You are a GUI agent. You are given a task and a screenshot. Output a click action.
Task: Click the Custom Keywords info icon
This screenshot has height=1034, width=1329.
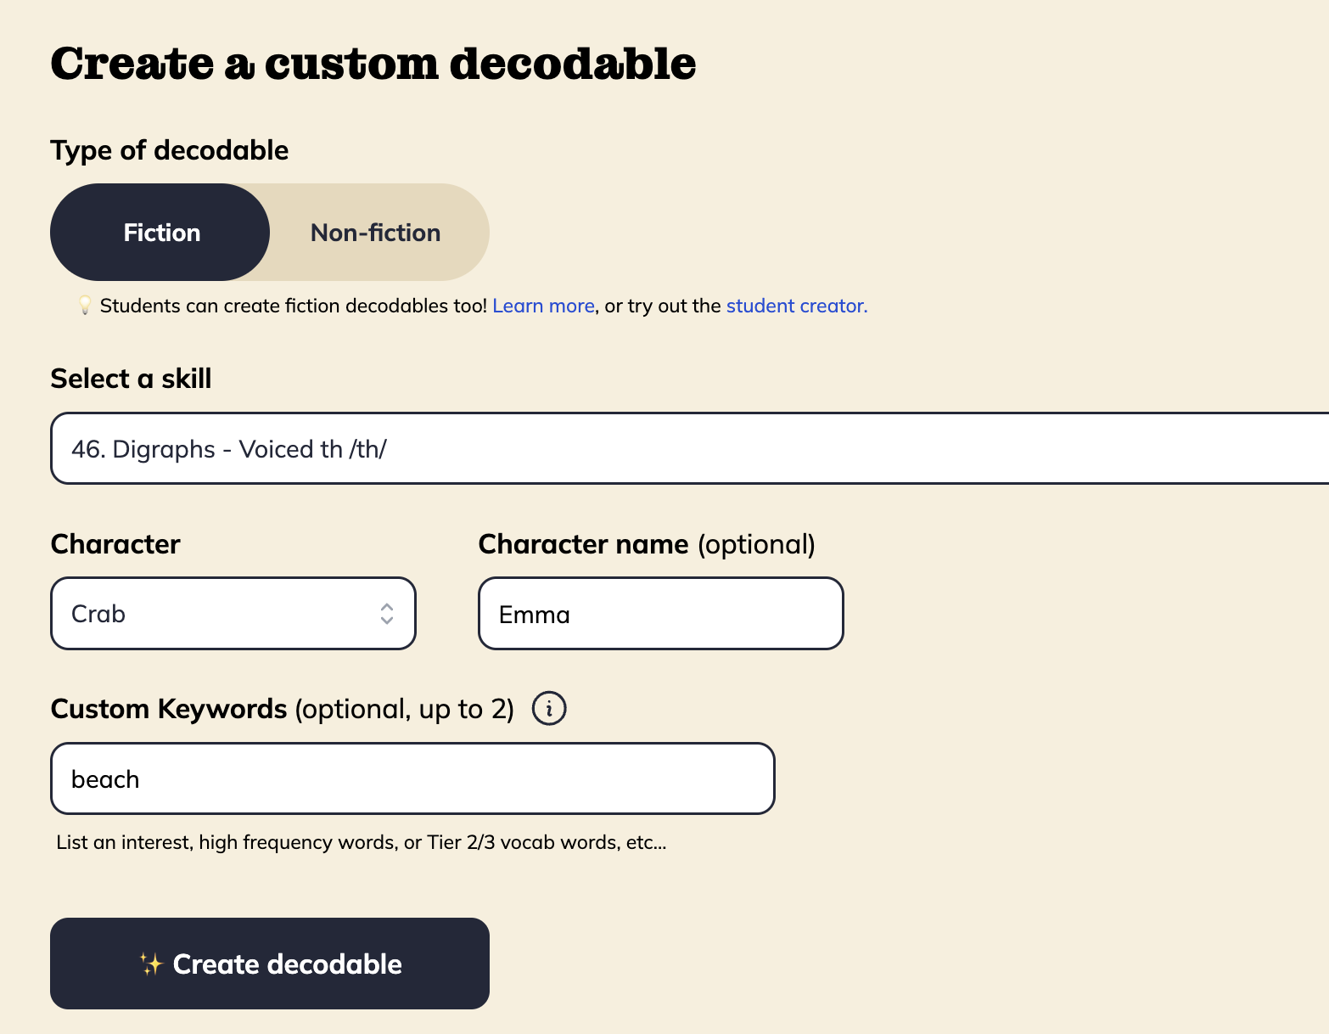coord(549,708)
